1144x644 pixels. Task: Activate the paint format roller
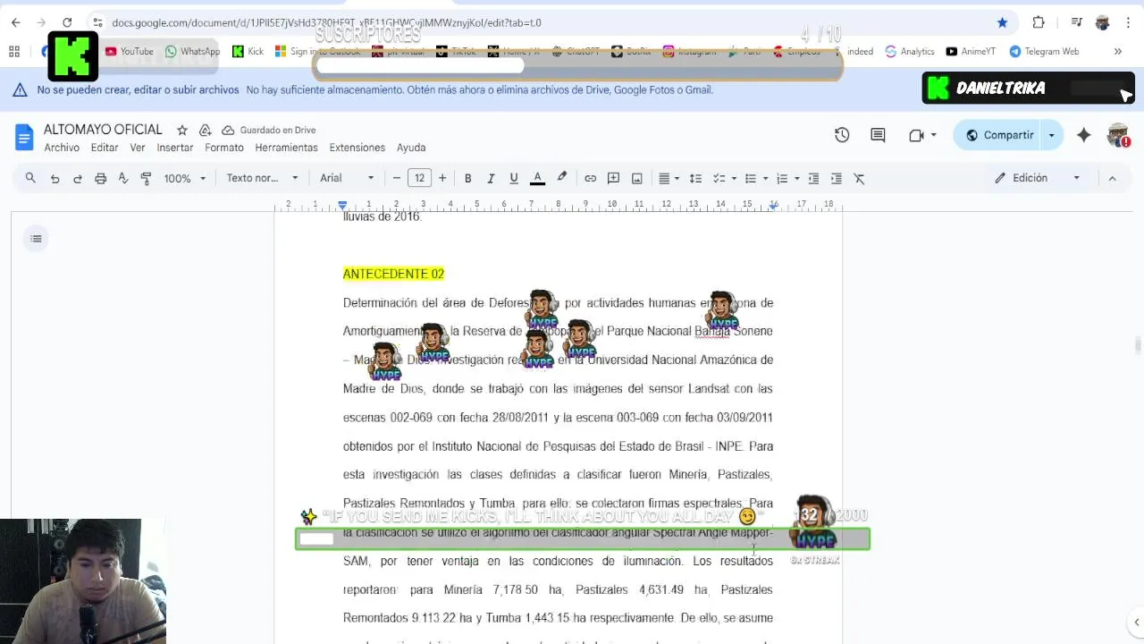coord(146,178)
